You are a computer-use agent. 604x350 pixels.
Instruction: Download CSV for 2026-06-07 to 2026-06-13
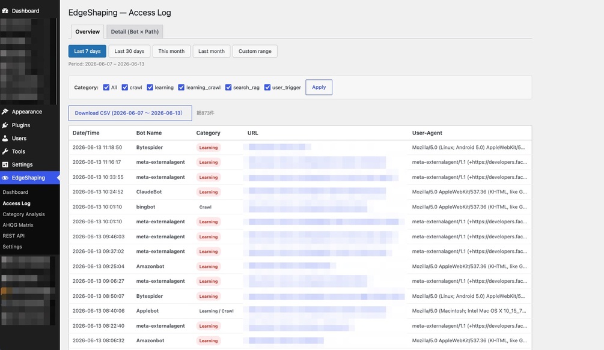coord(130,113)
